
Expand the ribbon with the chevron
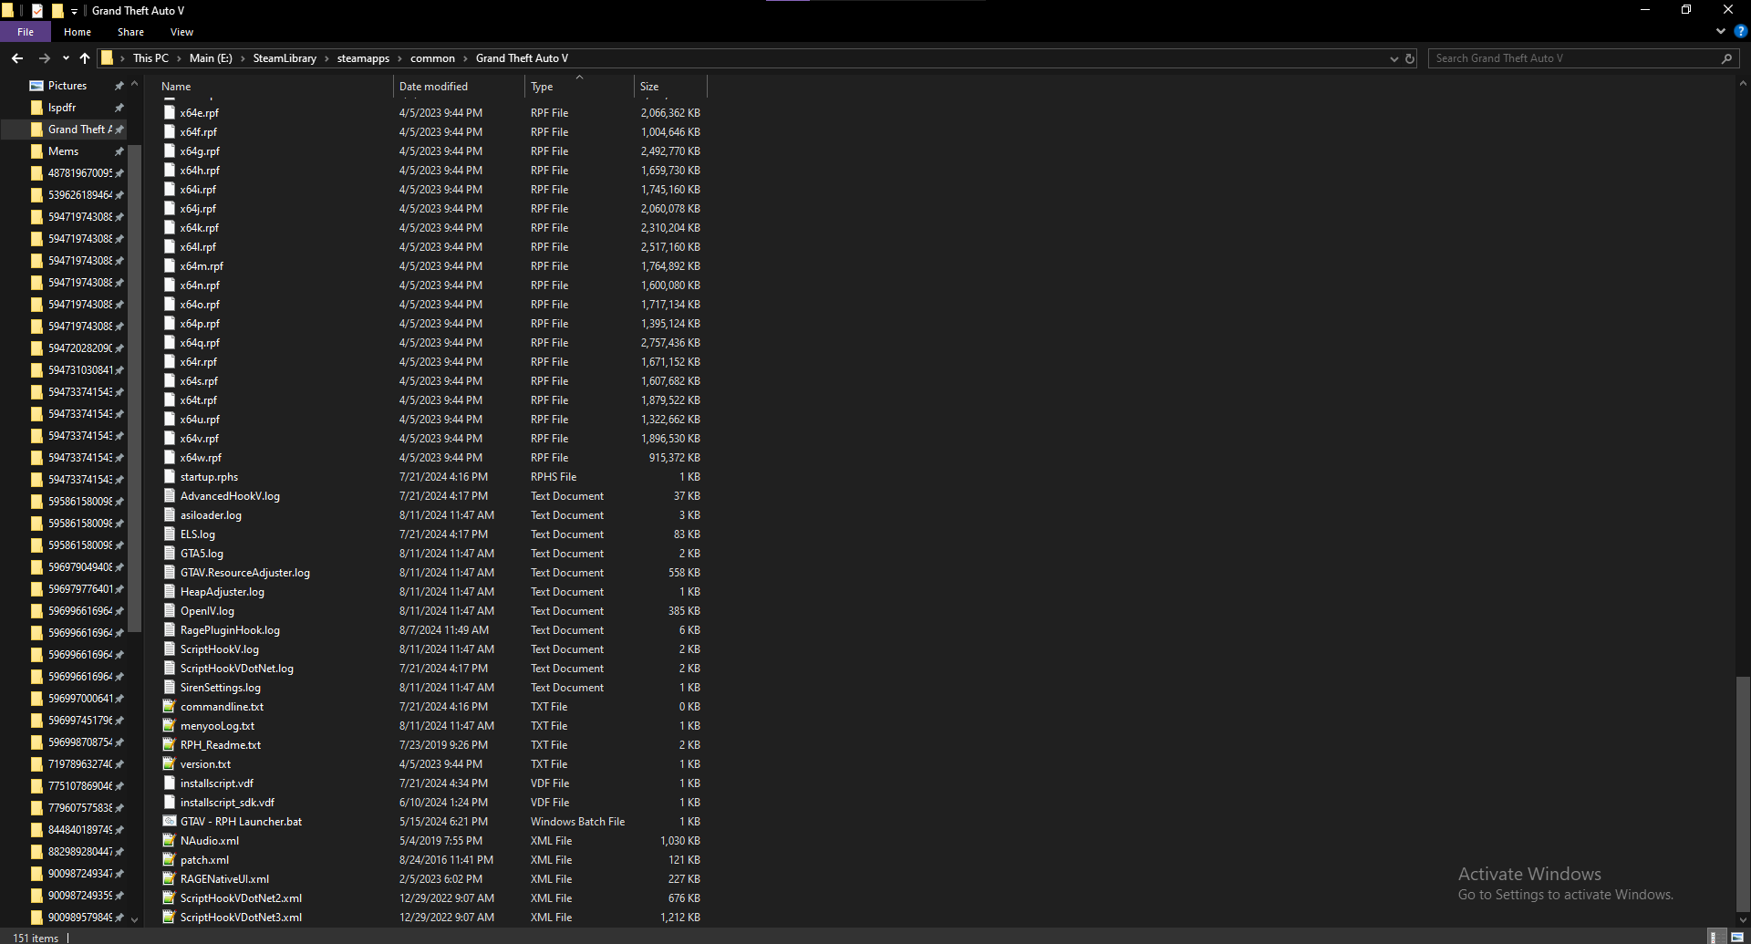click(x=1721, y=31)
